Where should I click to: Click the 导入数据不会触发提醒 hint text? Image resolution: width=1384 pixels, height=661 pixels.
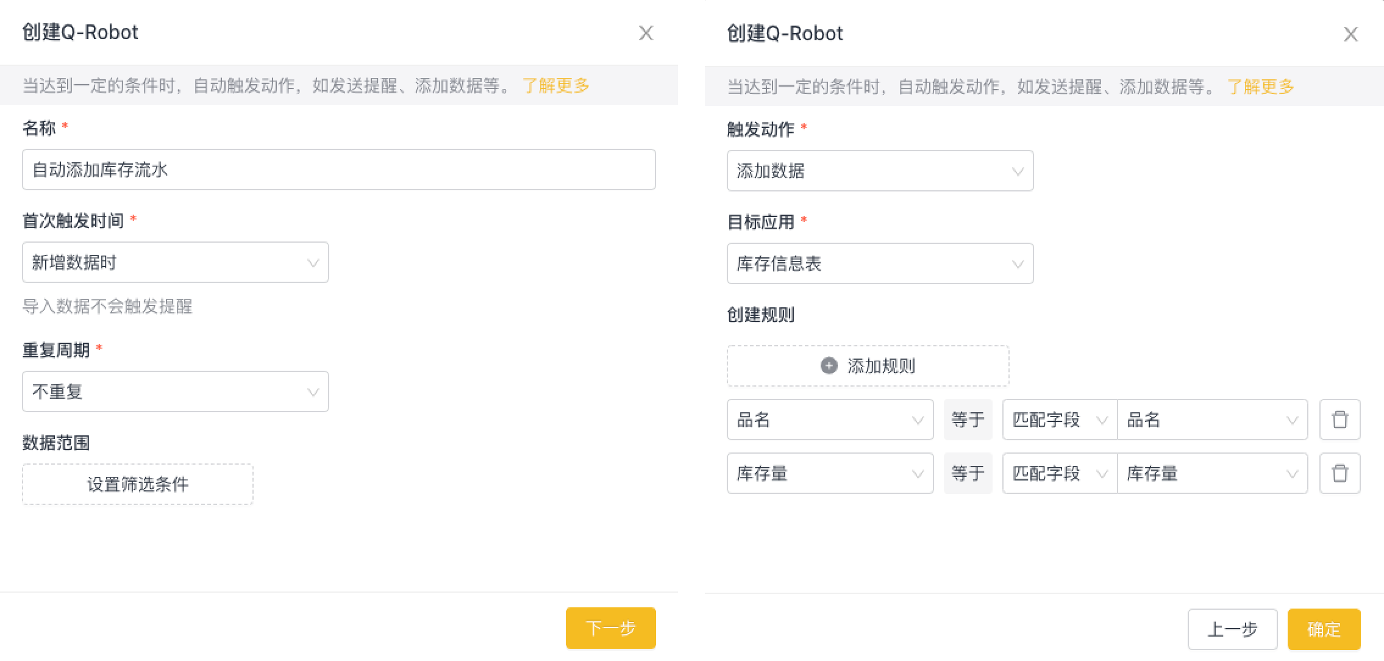click(107, 306)
